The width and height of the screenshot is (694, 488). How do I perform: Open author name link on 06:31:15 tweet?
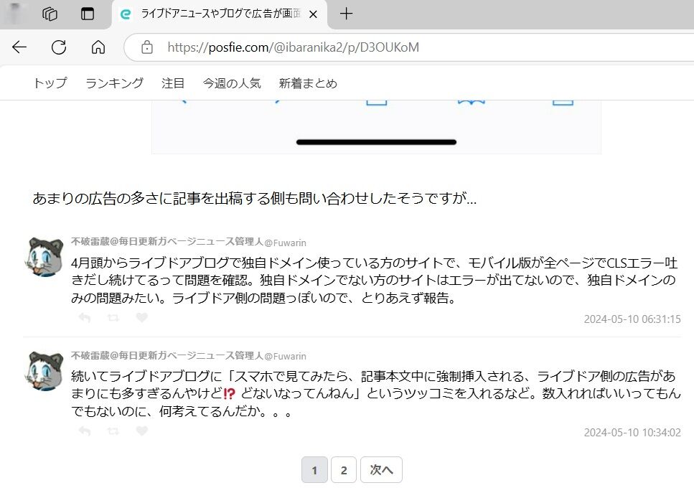167,242
